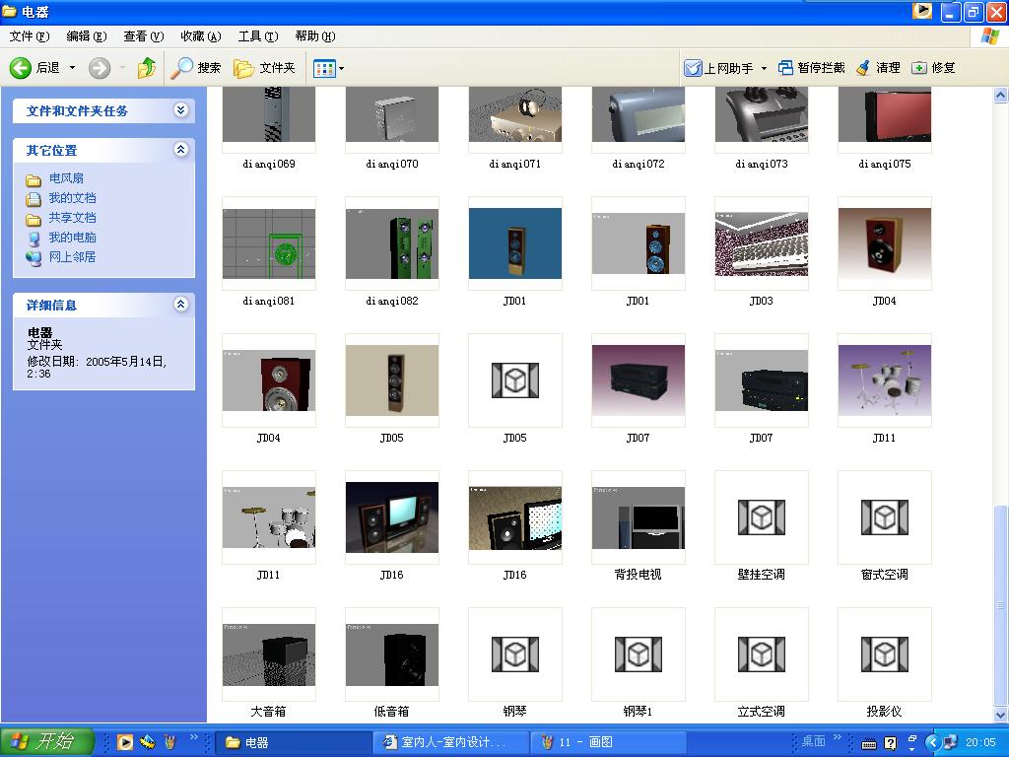Select the dianqi081 thumbnail
This screenshot has width=1009, height=757.
pyautogui.click(x=269, y=243)
